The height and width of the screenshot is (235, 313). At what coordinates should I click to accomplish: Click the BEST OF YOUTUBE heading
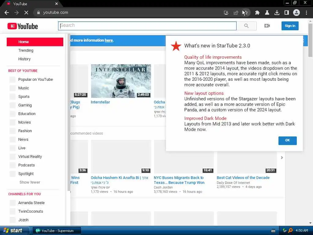tap(23, 71)
